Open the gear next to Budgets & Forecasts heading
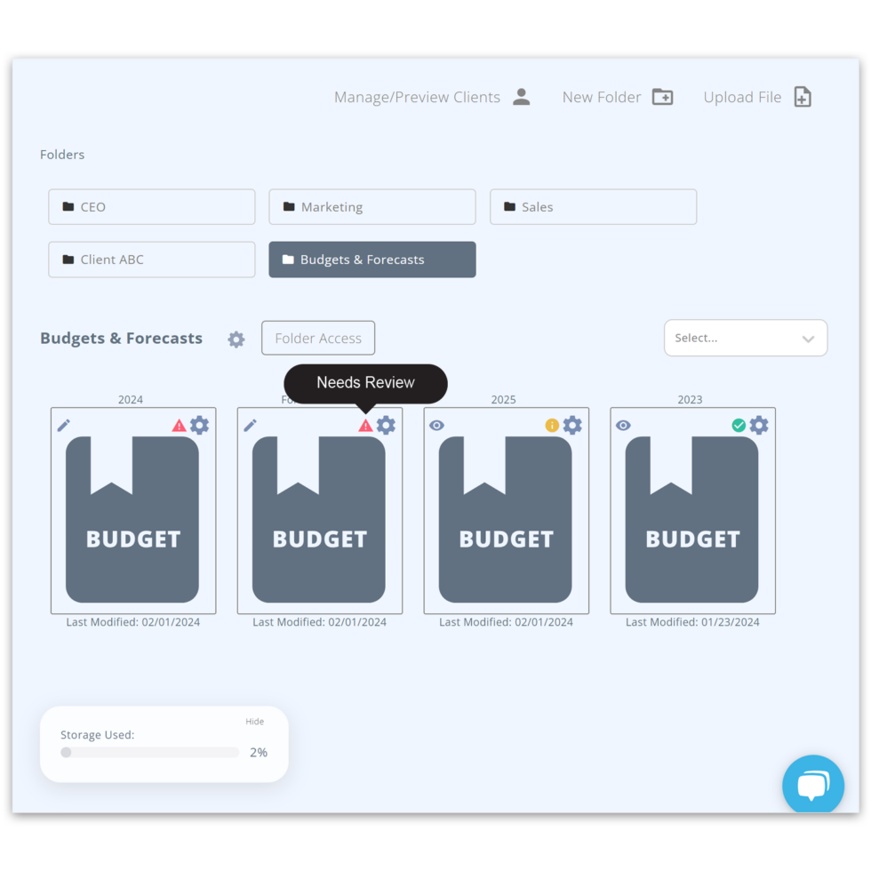 [x=236, y=340]
